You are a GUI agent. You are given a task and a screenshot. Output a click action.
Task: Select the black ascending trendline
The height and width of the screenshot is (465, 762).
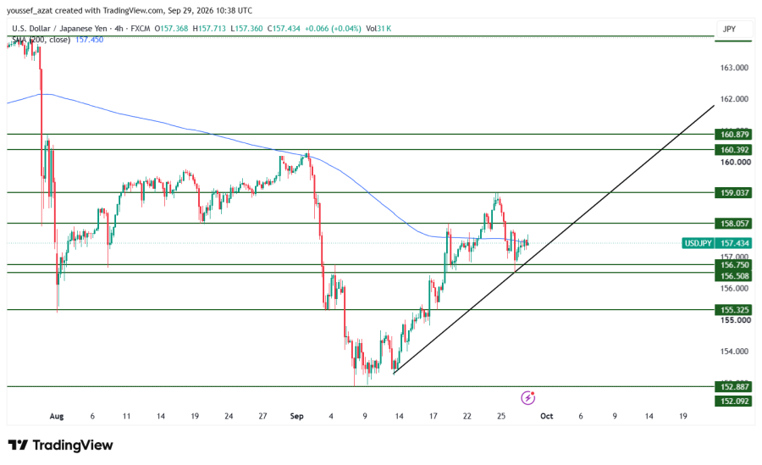click(x=554, y=240)
